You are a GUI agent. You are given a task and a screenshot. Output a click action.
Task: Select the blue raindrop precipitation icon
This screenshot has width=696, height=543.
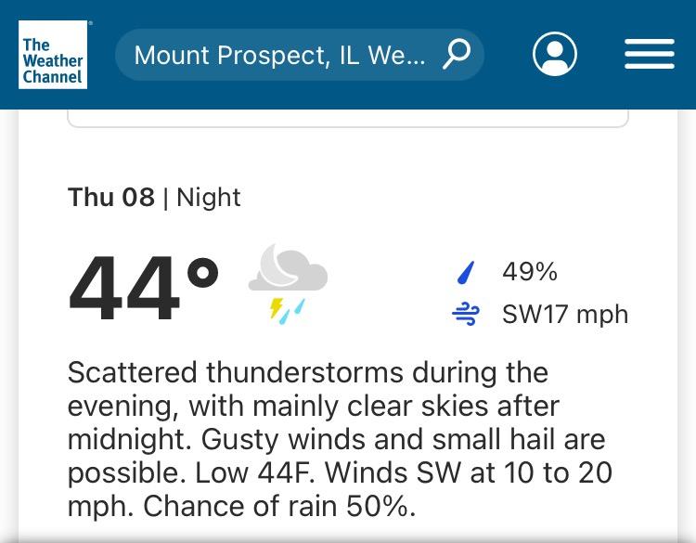tap(466, 272)
